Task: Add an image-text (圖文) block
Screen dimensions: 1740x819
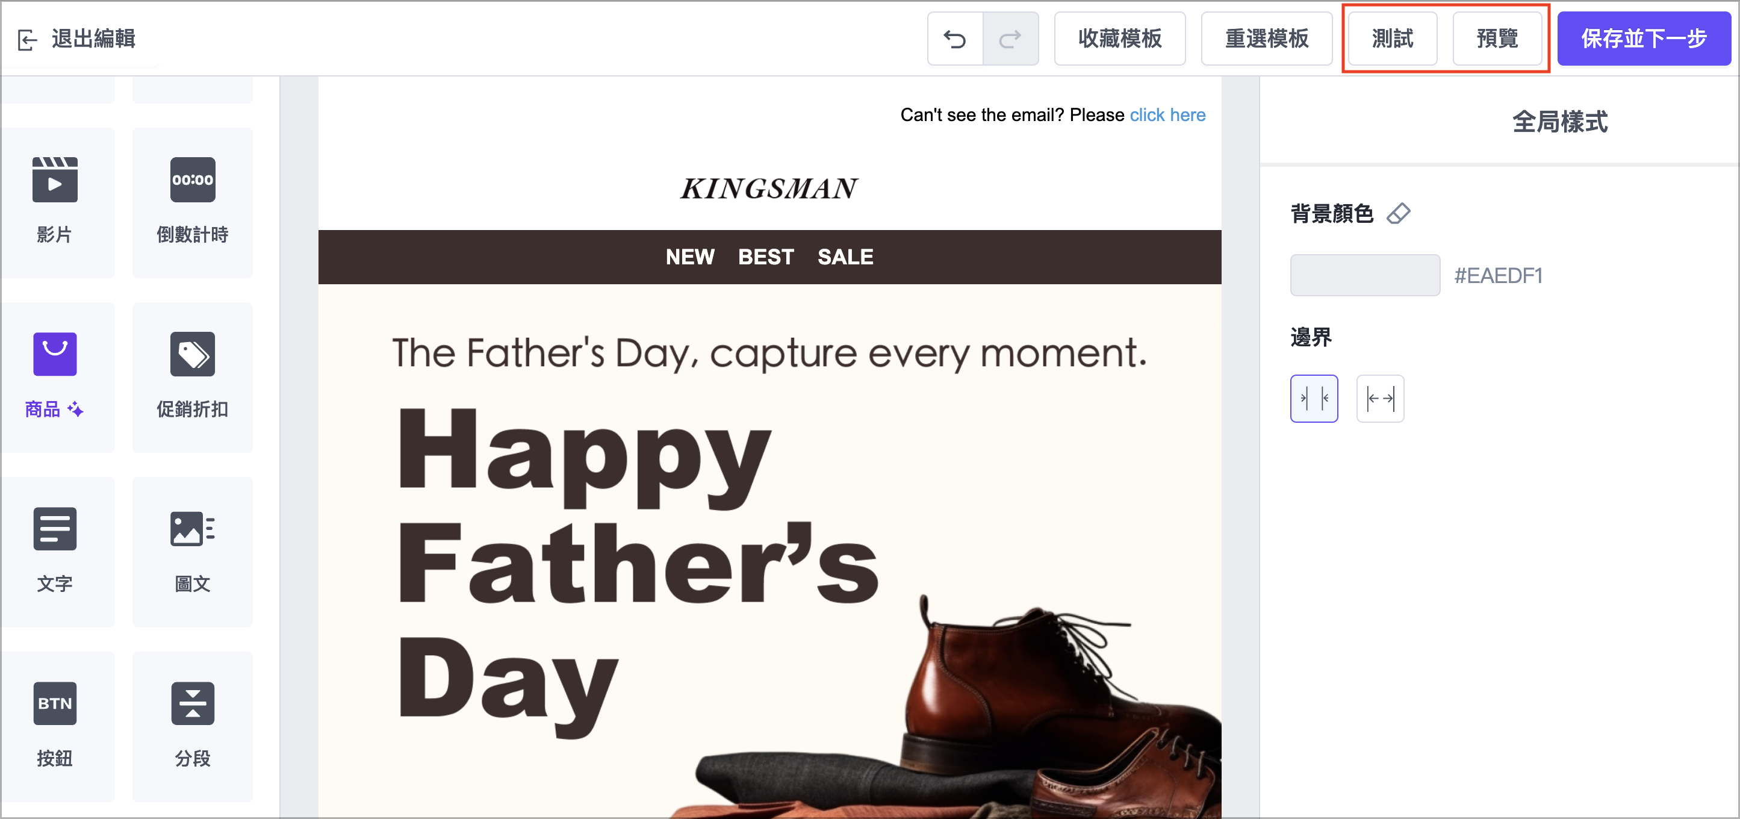Action: click(193, 549)
